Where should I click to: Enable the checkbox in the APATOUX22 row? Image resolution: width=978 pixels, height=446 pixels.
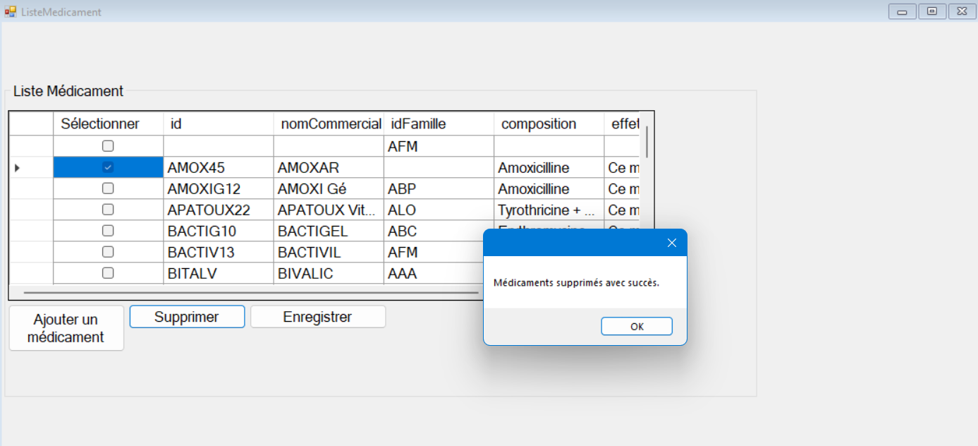click(108, 210)
